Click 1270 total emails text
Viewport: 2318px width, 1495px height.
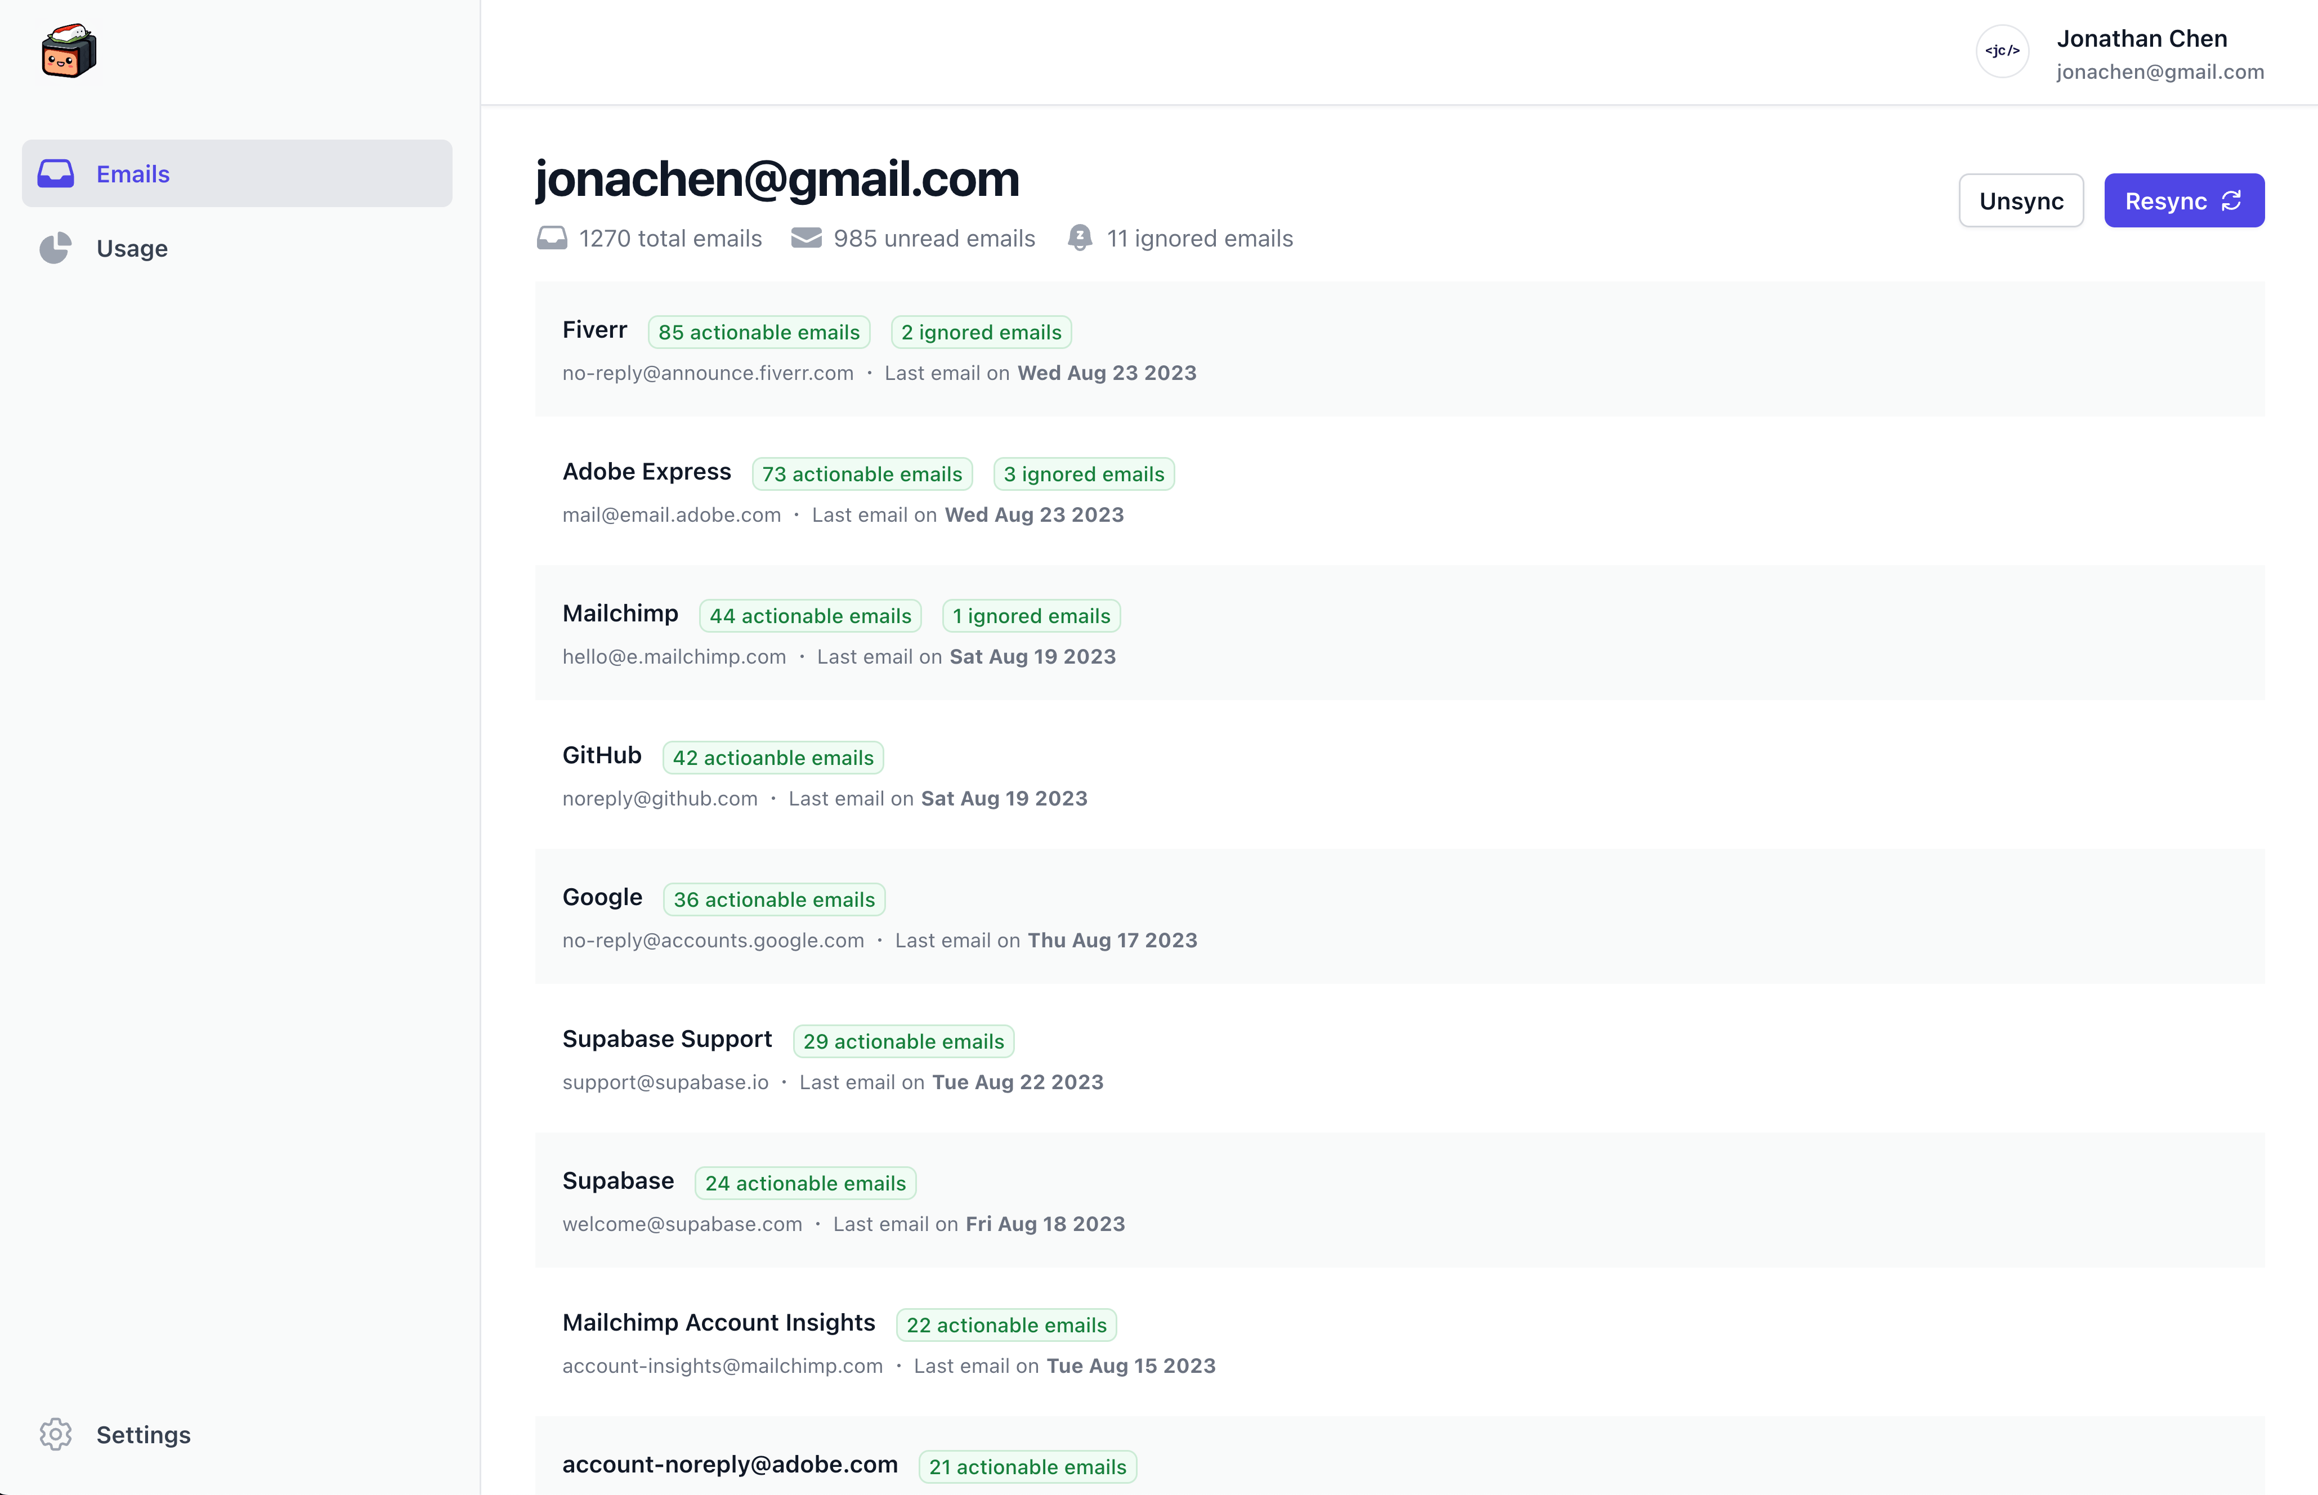pyautogui.click(x=671, y=238)
